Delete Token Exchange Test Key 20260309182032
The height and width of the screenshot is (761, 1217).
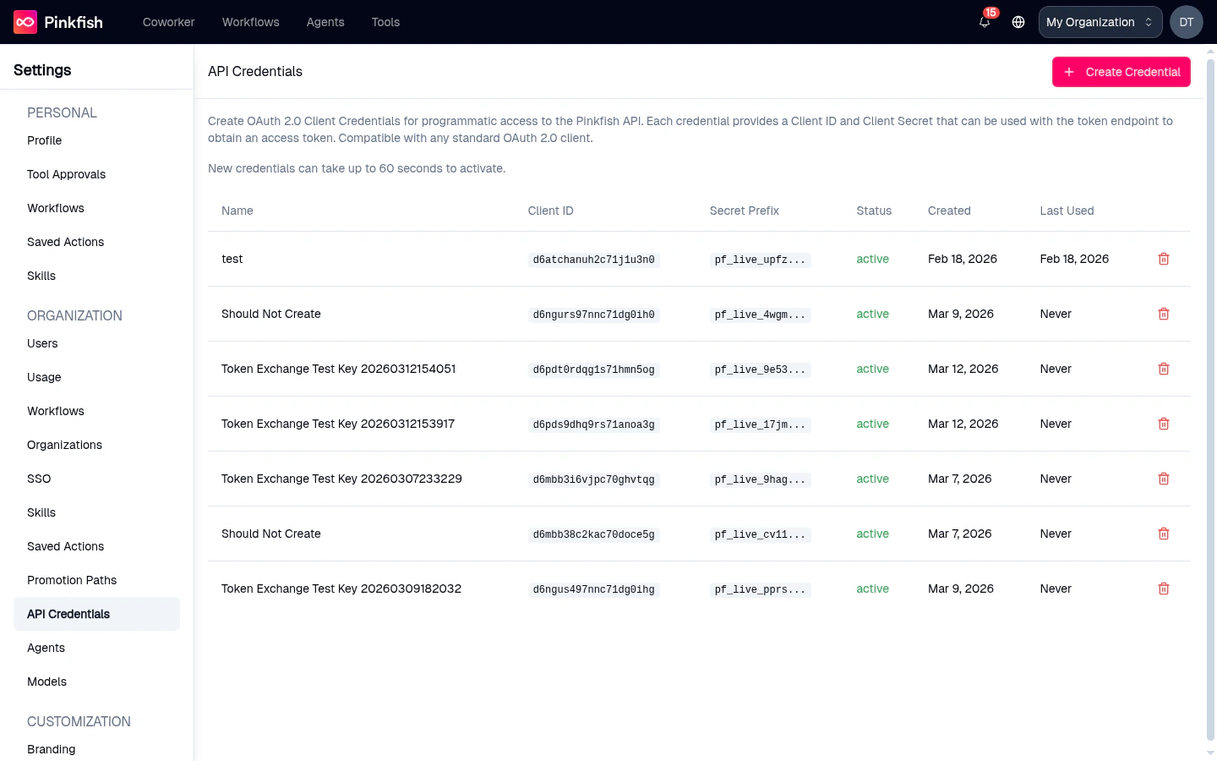pyautogui.click(x=1164, y=589)
